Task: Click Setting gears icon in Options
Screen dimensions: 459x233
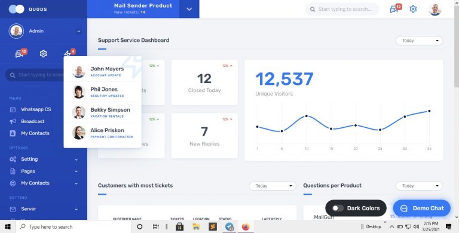Action: 13,160
